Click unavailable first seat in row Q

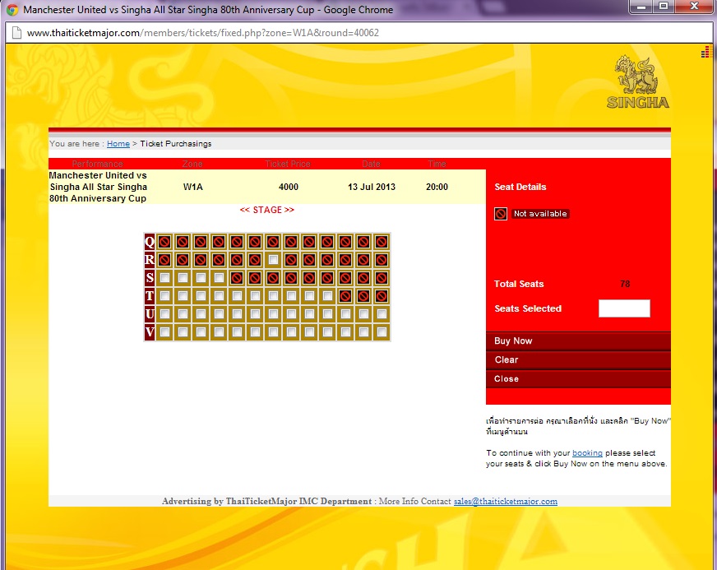coord(165,242)
